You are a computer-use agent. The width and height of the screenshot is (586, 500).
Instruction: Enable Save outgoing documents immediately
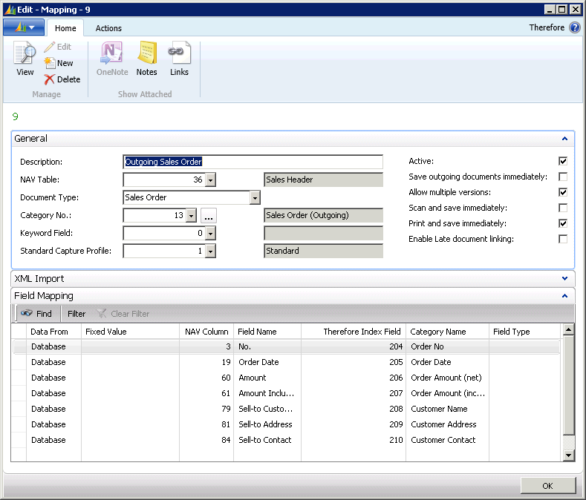tap(563, 177)
